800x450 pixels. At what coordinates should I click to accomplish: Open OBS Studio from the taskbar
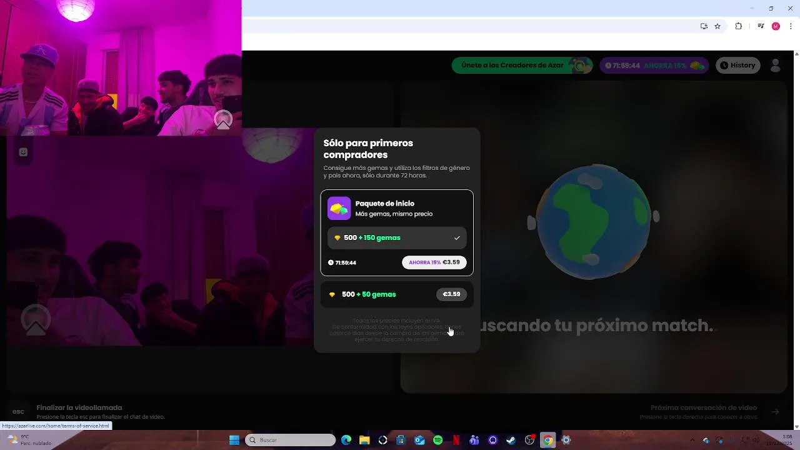pyautogui.click(x=529, y=440)
